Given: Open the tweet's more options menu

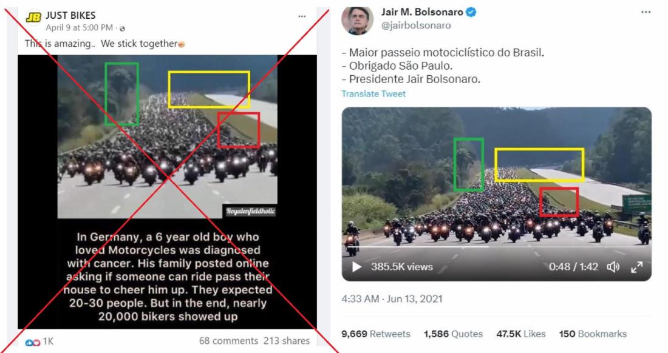Looking at the screenshot, I should (x=646, y=12).
